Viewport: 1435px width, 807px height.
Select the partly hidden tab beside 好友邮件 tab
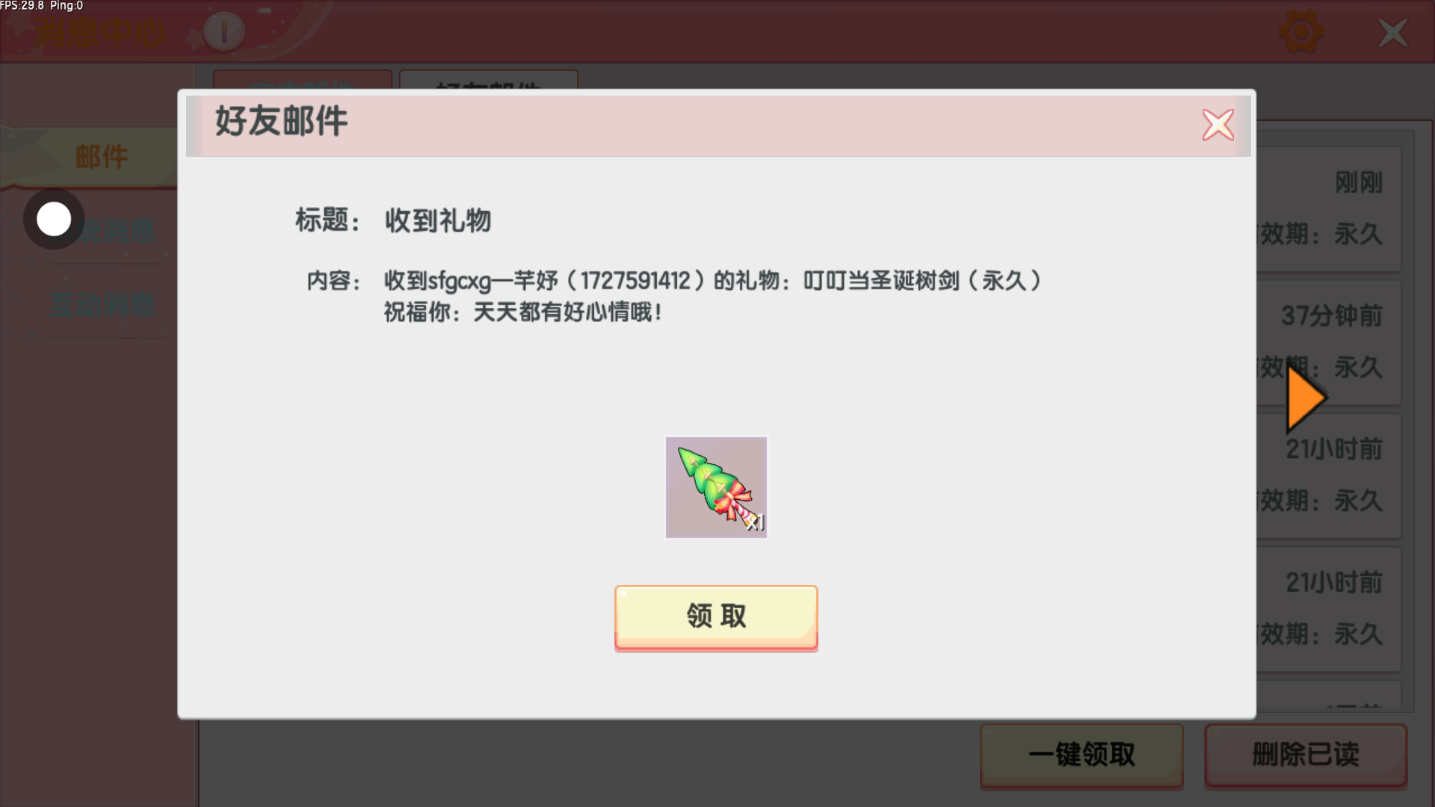pyautogui.click(x=303, y=81)
